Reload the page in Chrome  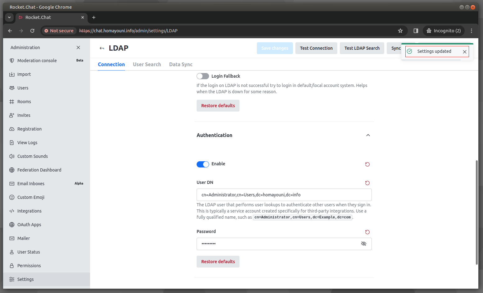click(x=32, y=31)
